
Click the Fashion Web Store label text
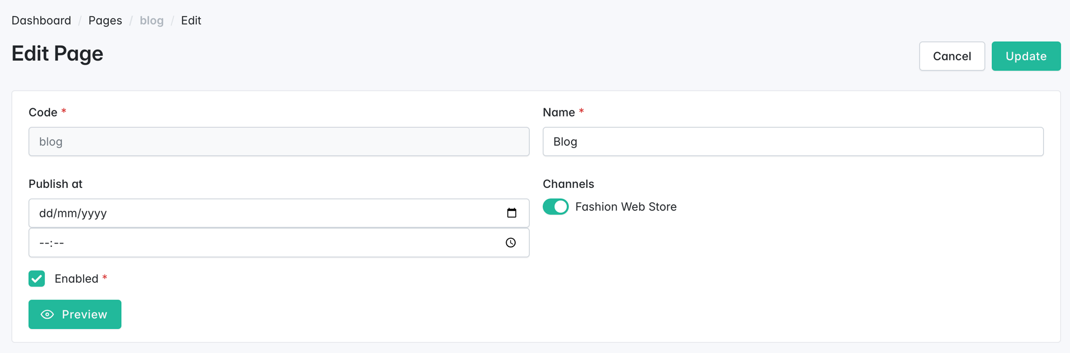626,206
